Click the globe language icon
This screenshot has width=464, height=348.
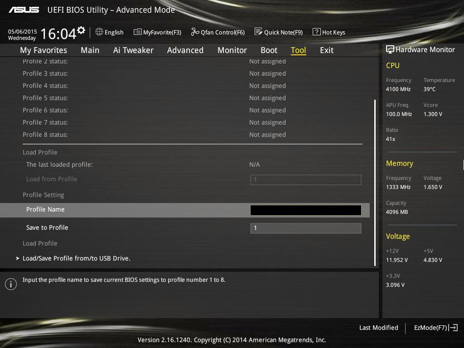click(x=99, y=32)
